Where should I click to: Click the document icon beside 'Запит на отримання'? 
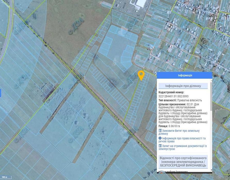coord(160,146)
